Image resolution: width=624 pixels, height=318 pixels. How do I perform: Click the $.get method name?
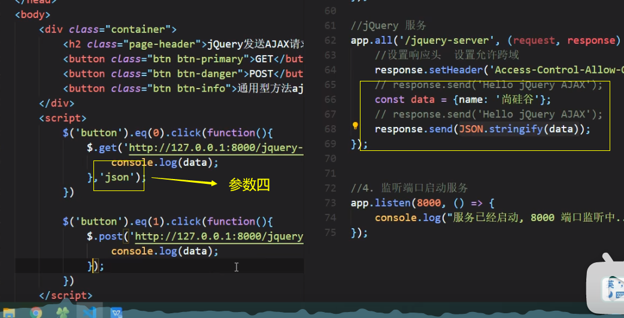[107, 148]
